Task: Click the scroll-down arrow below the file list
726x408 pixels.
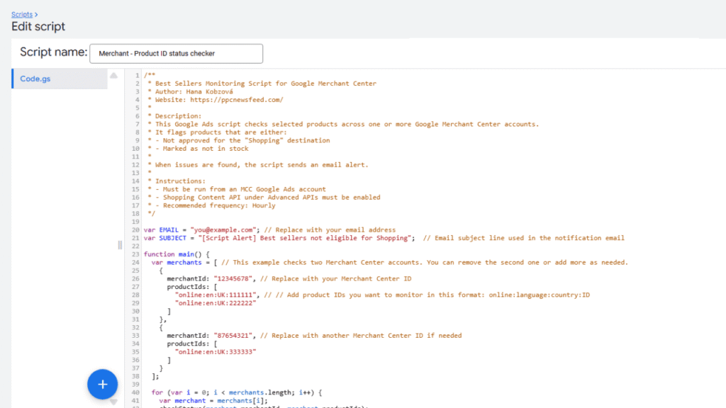Action: (x=113, y=401)
